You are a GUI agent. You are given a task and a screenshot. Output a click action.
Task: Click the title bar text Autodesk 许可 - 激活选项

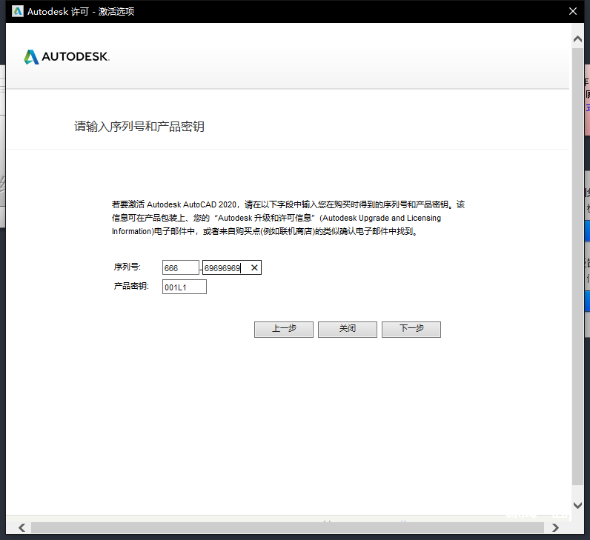click(x=81, y=11)
